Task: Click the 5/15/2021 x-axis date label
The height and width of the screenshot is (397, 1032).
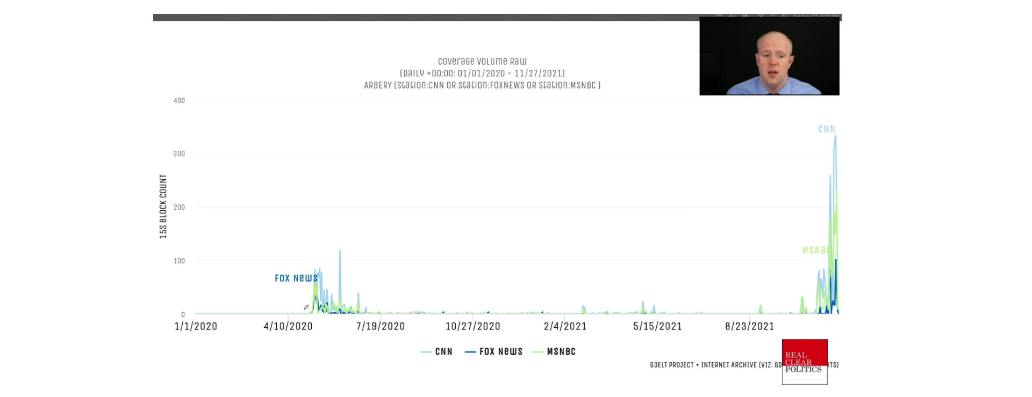Action: coord(657,326)
